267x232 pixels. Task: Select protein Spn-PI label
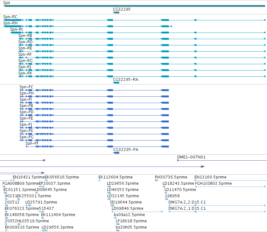pos(25,100)
